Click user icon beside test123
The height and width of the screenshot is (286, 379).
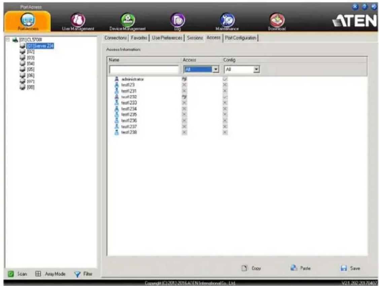click(x=116, y=85)
